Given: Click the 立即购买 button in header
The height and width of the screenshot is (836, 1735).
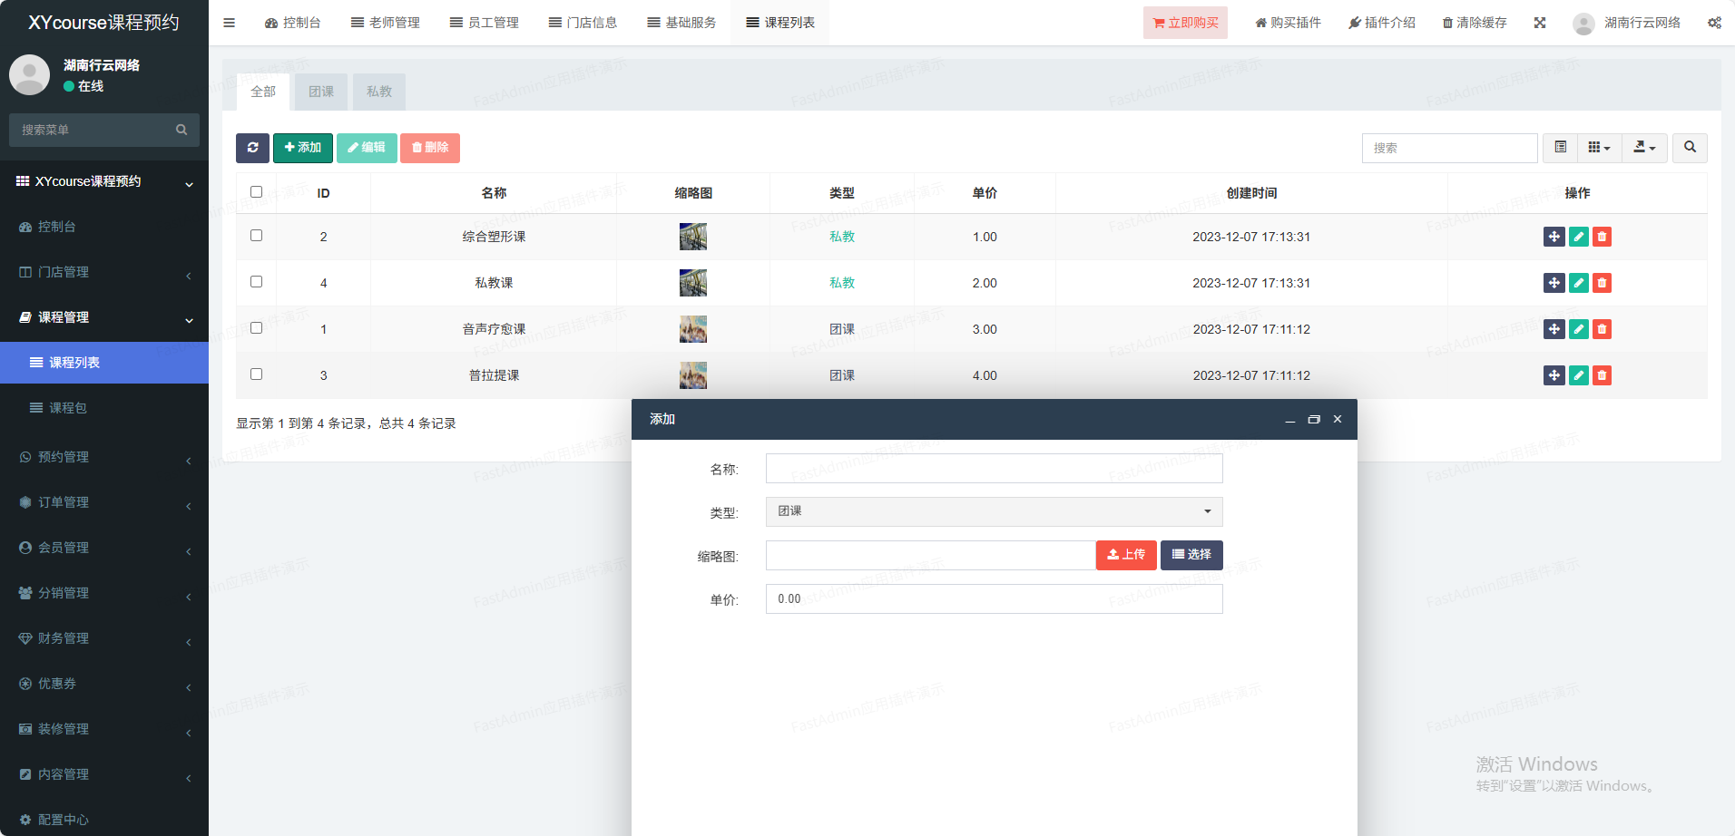Looking at the screenshot, I should [1185, 23].
